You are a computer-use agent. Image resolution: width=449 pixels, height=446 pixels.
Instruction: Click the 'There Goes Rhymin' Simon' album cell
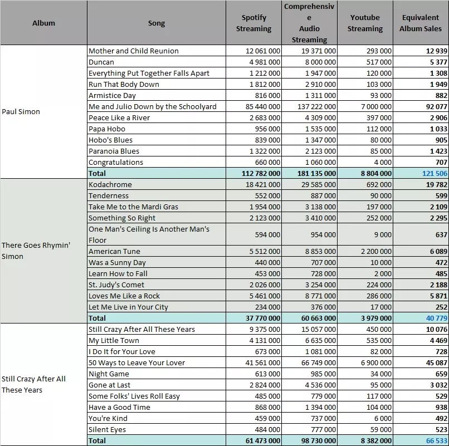pos(43,251)
